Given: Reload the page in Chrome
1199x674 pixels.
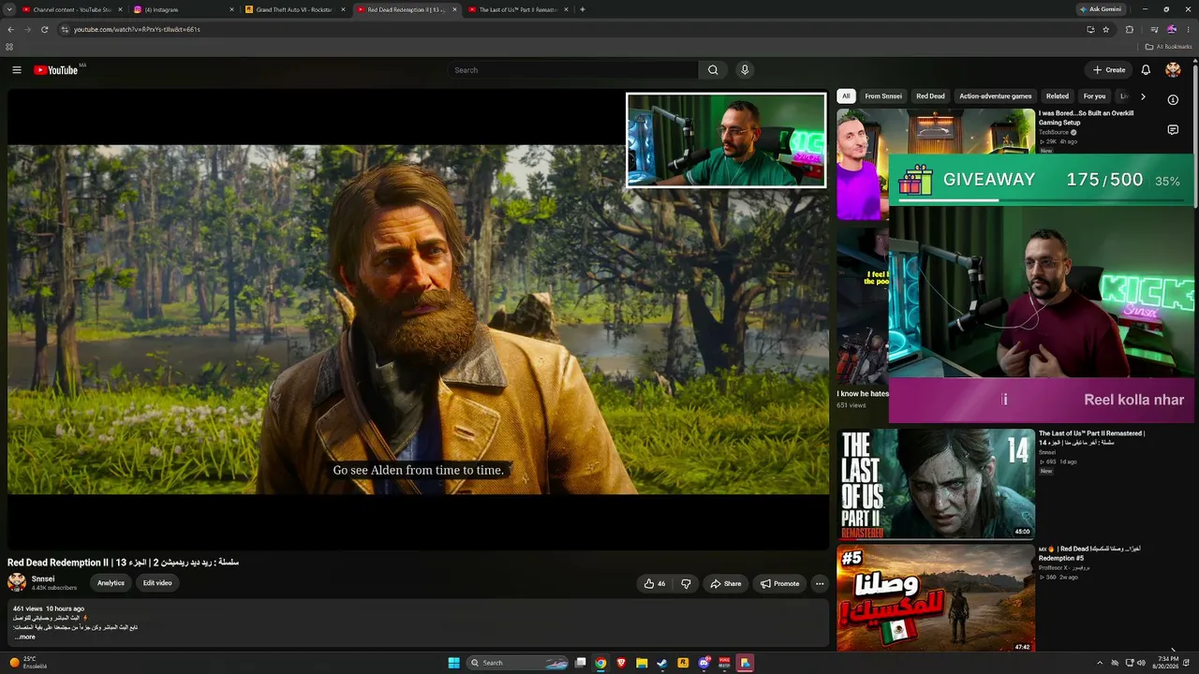Looking at the screenshot, I should point(44,29).
